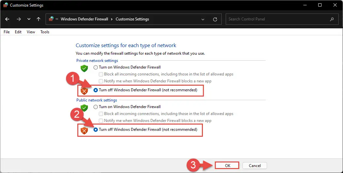Click green shield icon in private network settings
This screenshot has width=343, height=173.
click(x=84, y=69)
